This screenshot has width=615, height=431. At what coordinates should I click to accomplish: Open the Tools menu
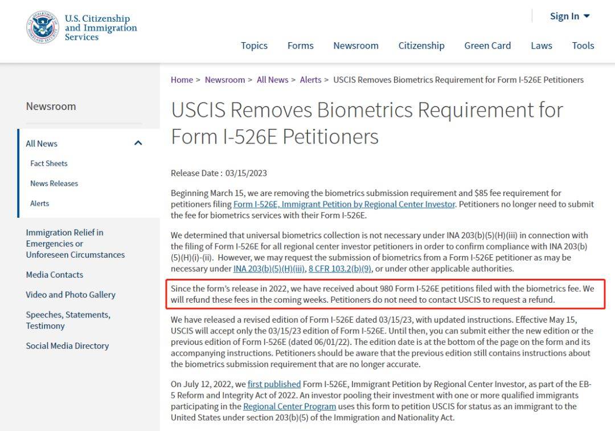583,46
